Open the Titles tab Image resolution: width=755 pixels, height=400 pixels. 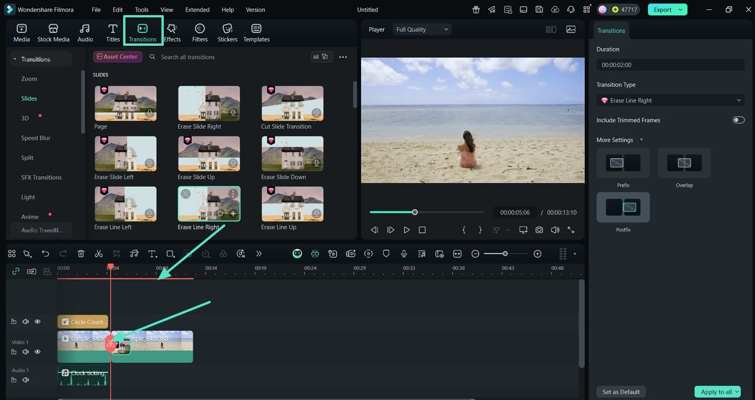click(x=113, y=33)
